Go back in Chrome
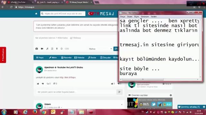This screenshot has width=206, height=115. pos(3,7)
